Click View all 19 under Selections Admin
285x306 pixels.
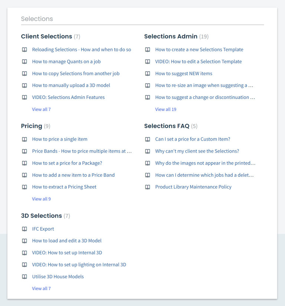pos(166,109)
